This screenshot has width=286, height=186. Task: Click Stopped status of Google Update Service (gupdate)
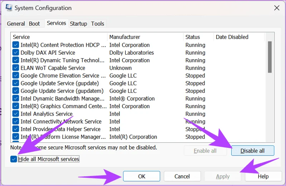coord(195,83)
